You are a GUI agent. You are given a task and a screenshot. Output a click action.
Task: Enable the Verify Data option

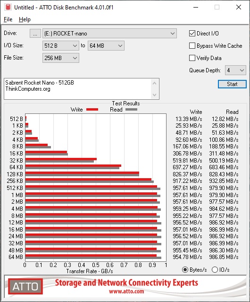192,58
